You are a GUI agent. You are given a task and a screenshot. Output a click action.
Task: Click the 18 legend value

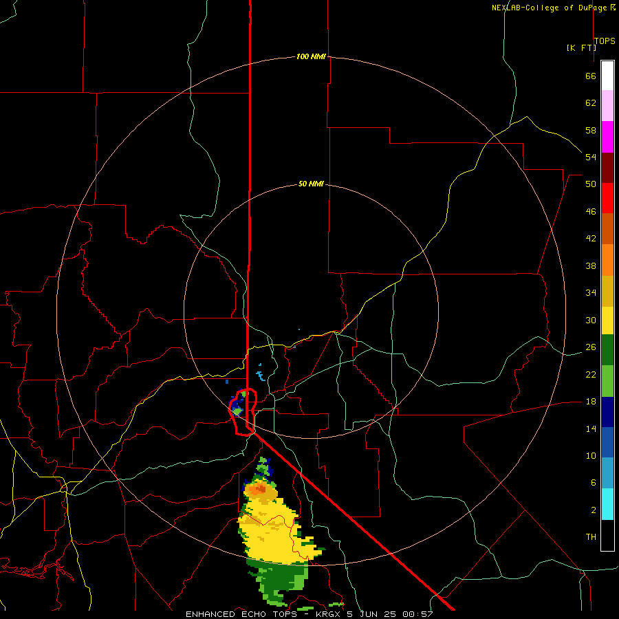591,402
